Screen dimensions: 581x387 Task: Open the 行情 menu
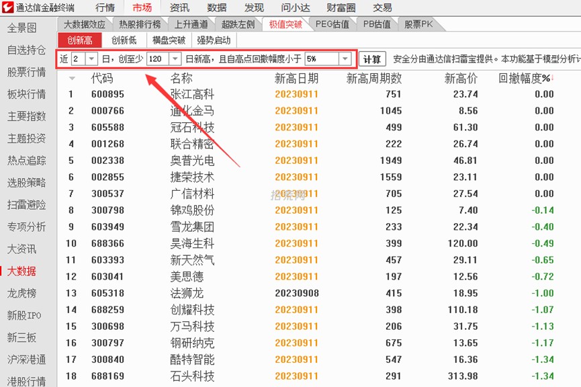point(105,8)
